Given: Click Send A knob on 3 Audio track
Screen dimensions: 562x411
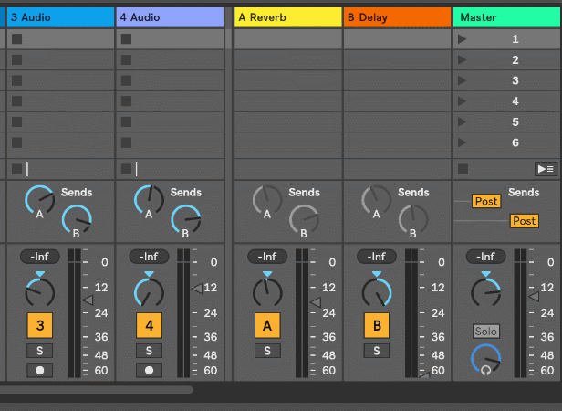Looking at the screenshot, I should pos(39,200).
